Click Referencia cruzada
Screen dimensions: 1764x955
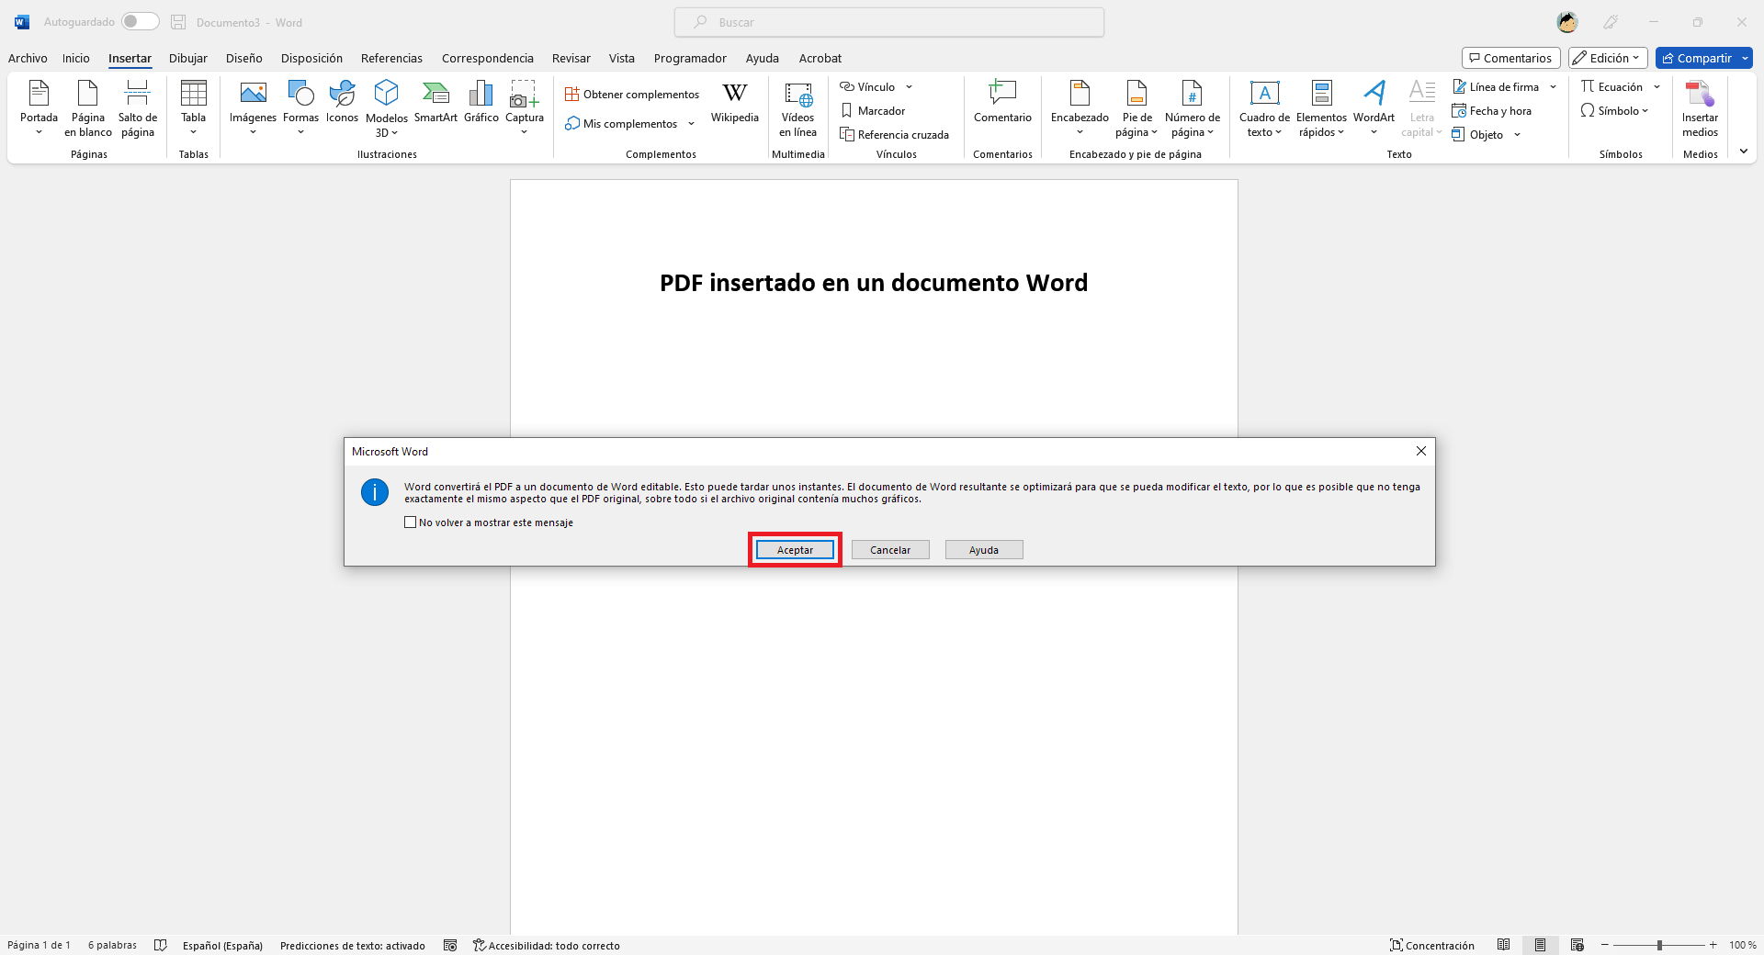point(894,135)
